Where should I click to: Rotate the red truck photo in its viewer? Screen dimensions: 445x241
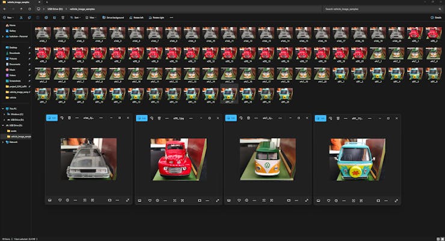pyautogui.click(x=152, y=118)
